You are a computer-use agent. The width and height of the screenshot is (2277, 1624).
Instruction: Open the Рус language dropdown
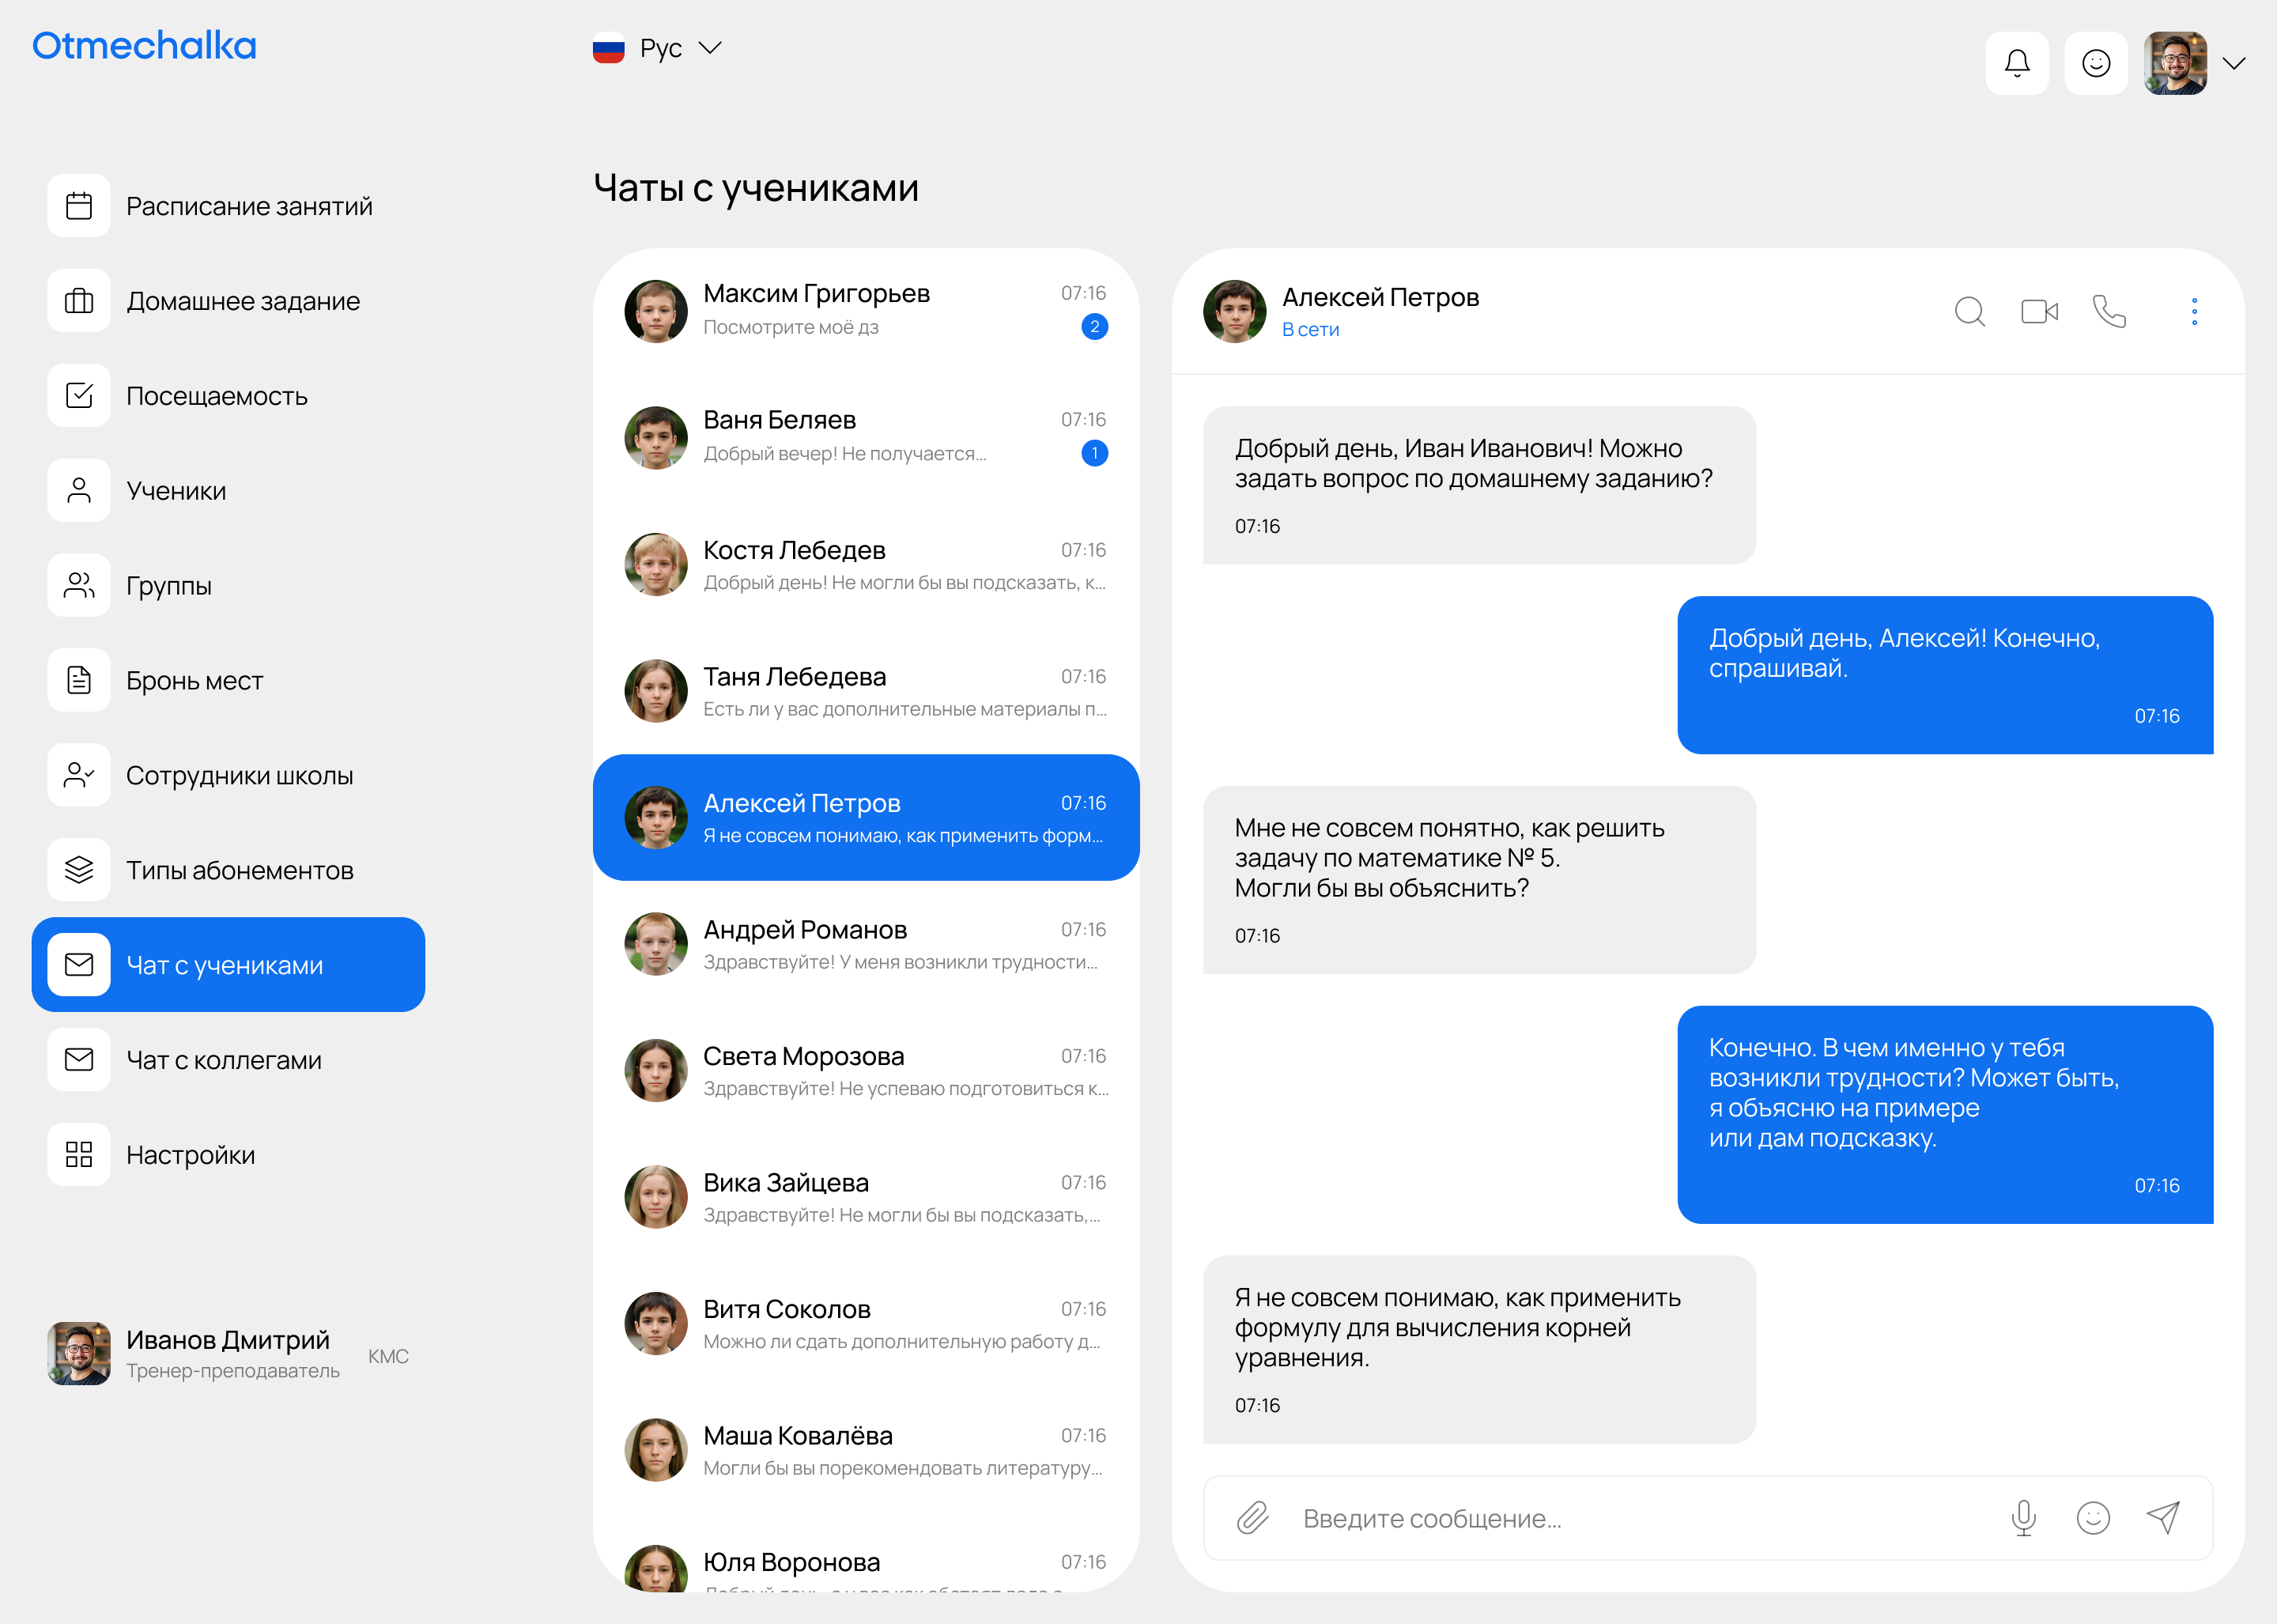pyautogui.click(x=657, y=48)
